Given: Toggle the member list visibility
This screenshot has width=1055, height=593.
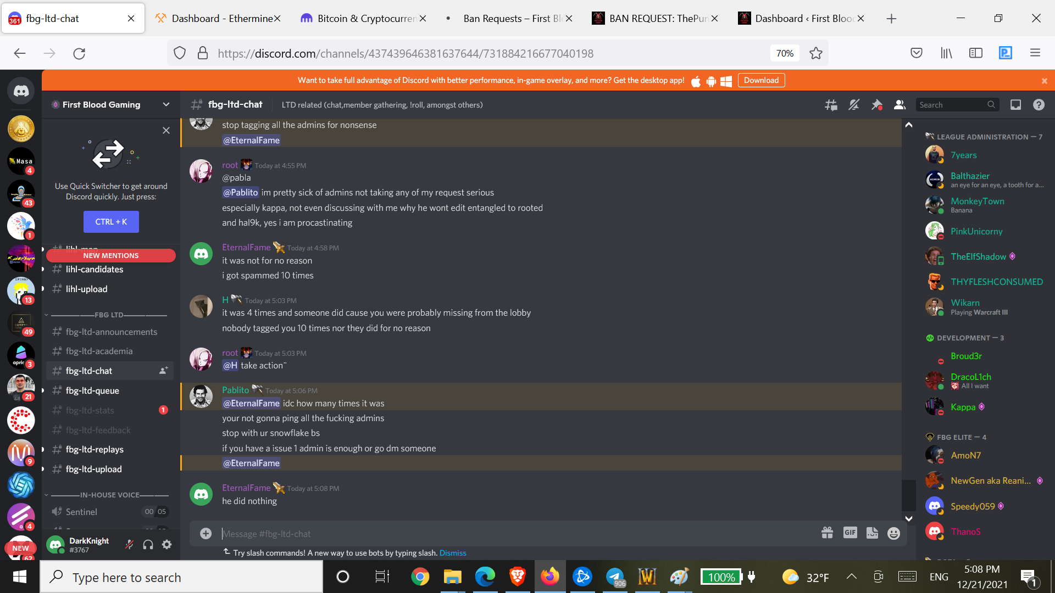Looking at the screenshot, I should [x=899, y=105].
